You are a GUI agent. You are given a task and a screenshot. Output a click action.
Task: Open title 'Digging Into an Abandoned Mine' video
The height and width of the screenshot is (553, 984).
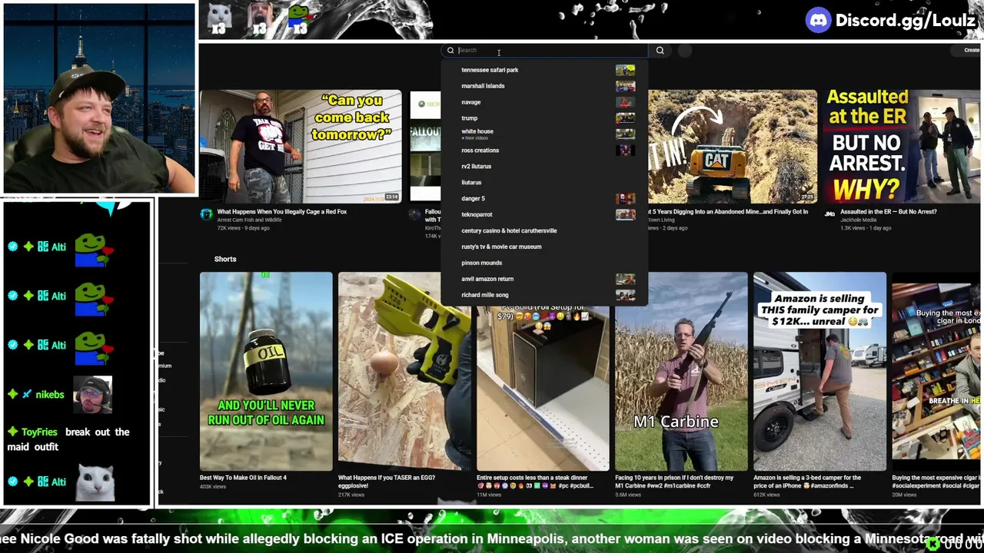tap(729, 212)
